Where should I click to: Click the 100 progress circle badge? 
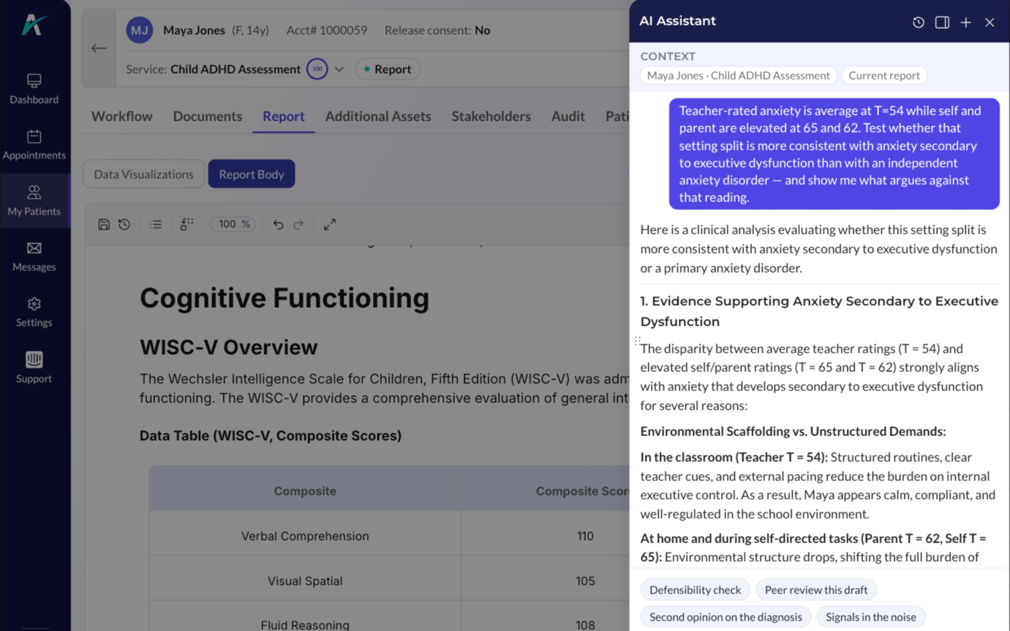click(x=317, y=69)
